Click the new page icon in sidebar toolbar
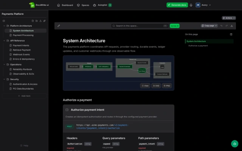 [33, 21]
